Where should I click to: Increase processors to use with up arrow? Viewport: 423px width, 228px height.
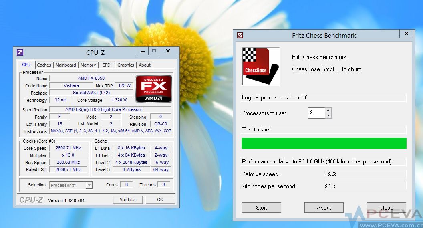[x=328, y=110]
